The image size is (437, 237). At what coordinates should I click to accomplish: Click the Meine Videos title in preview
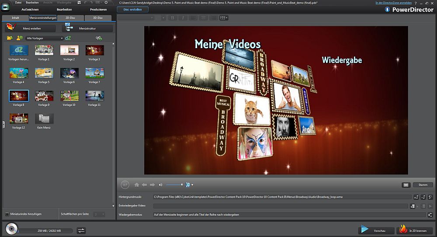228,44
